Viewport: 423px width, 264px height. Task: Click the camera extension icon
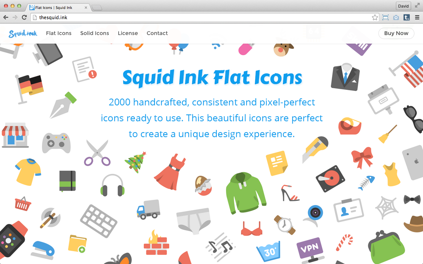click(396, 18)
